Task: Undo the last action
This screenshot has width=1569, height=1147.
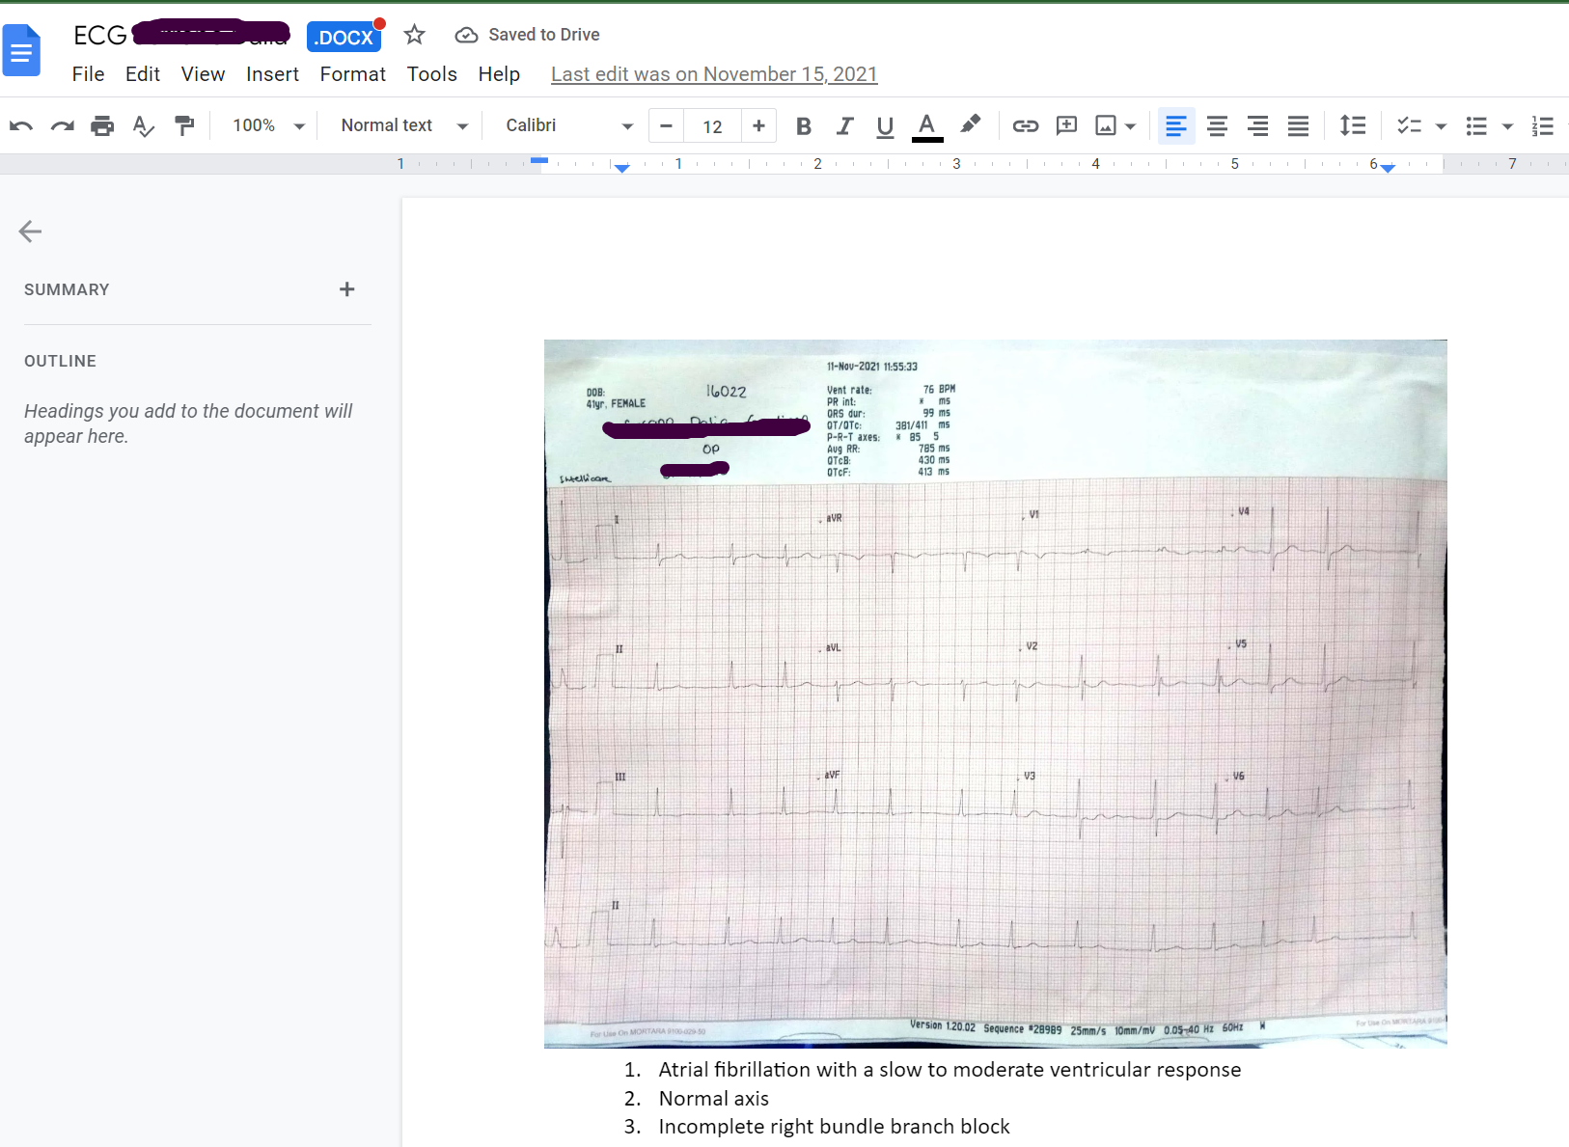Action: (x=21, y=125)
